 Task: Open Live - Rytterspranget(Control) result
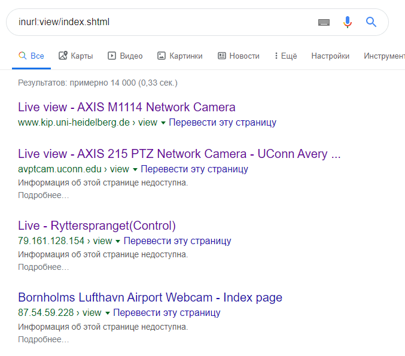[97, 226]
